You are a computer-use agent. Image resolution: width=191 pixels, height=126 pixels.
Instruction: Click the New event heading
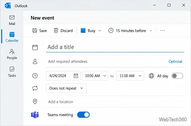[42, 18]
